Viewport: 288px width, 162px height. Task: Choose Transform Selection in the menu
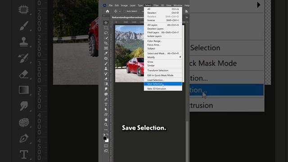pyautogui.click(x=163, y=71)
